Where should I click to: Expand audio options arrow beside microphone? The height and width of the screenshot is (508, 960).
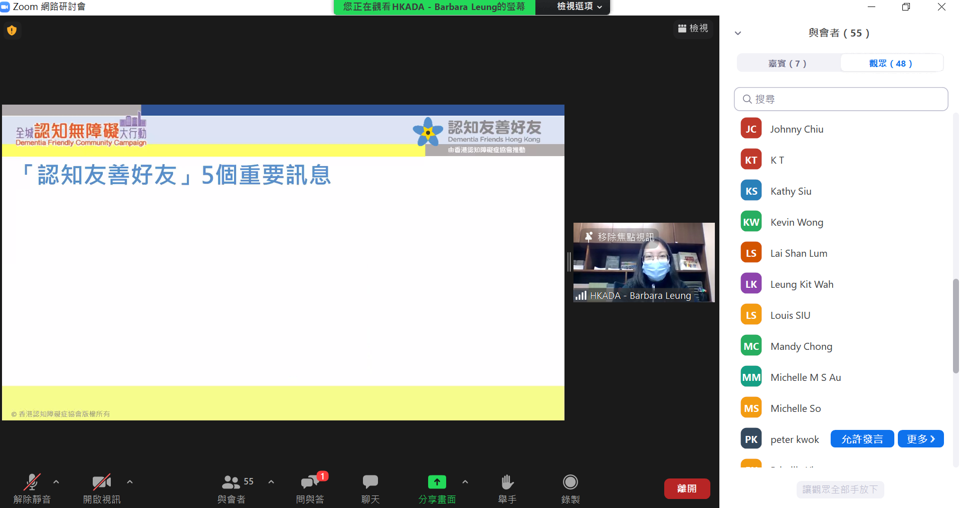pyautogui.click(x=56, y=482)
